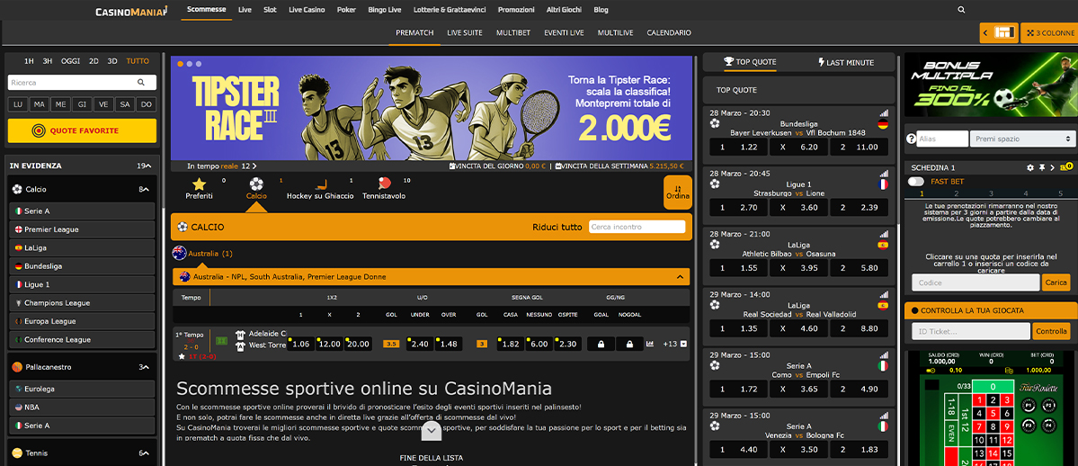Toggle the ME weekday filter
This screenshot has height=466, width=1078.
pyautogui.click(x=60, y=104)
